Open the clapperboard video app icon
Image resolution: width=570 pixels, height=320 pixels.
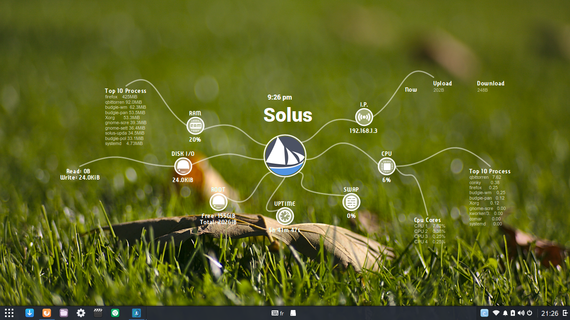click(98, 313)
